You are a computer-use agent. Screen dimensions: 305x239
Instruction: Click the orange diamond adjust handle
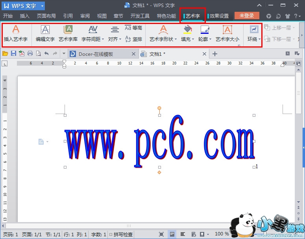coord(159,172)
